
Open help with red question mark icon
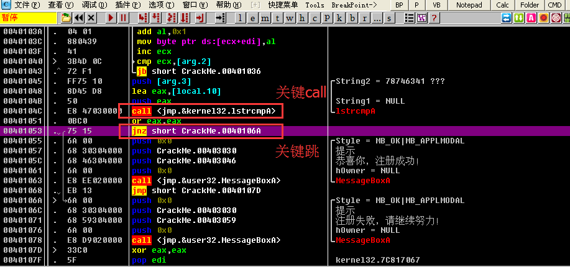point(433,18)
